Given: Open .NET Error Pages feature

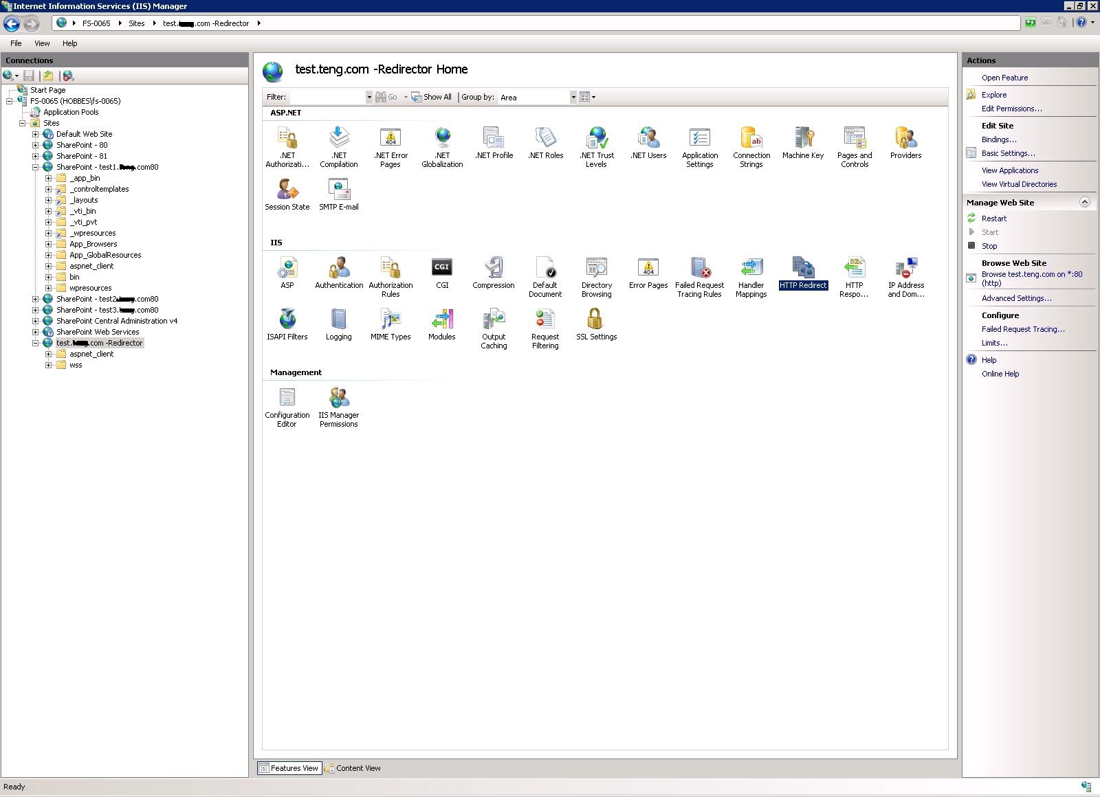Looking at the screenshot, I should (x=390, y=146).
